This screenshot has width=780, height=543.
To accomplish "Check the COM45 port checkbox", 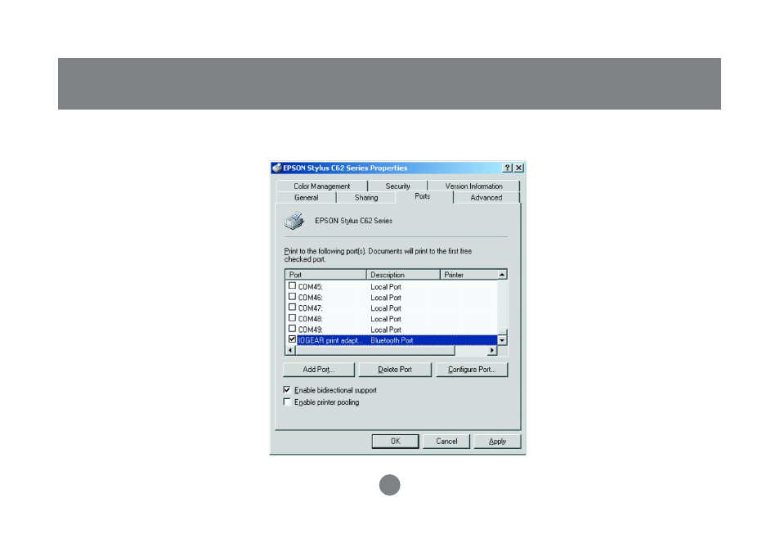I will click(x=292, y=286).
